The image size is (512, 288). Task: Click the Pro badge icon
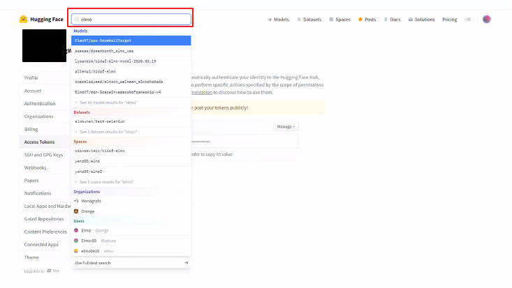coord(49,271)
